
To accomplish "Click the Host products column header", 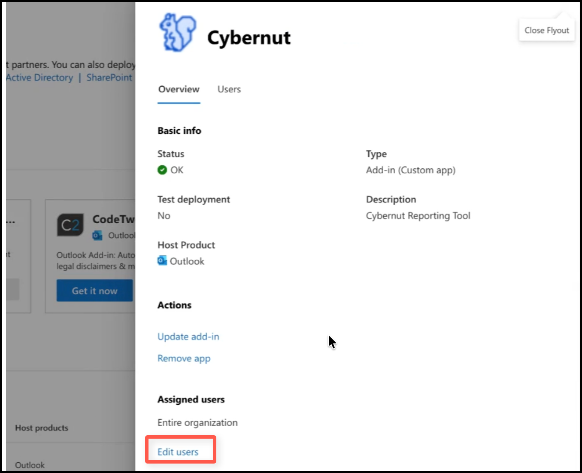I will [42, 428].
